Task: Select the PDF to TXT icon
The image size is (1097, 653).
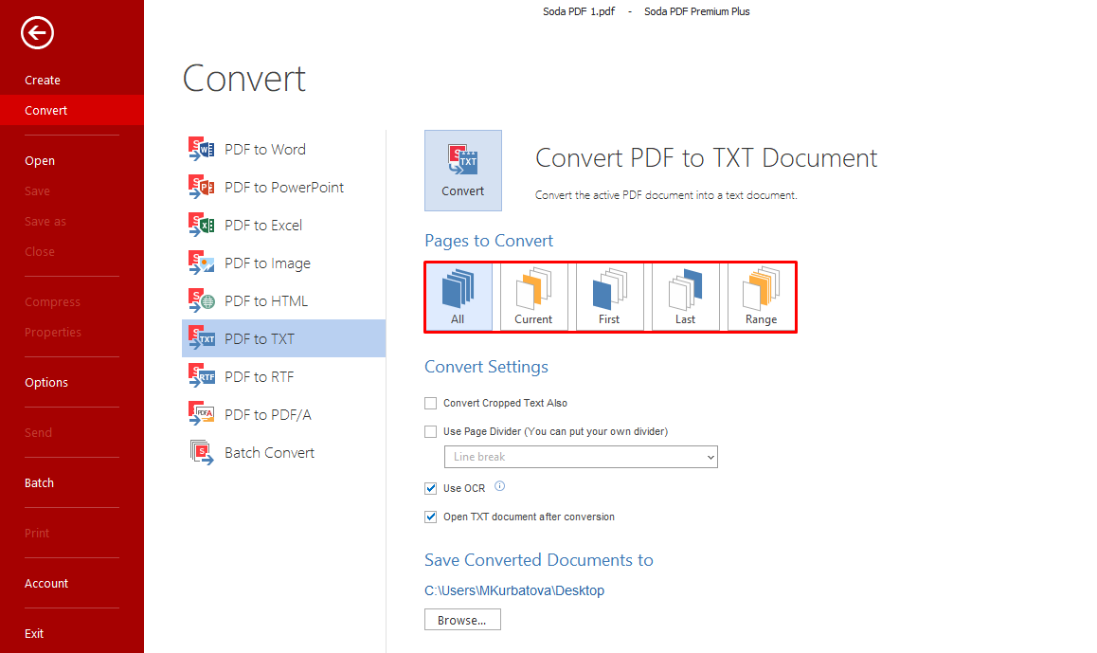Action: coord(202,338)
